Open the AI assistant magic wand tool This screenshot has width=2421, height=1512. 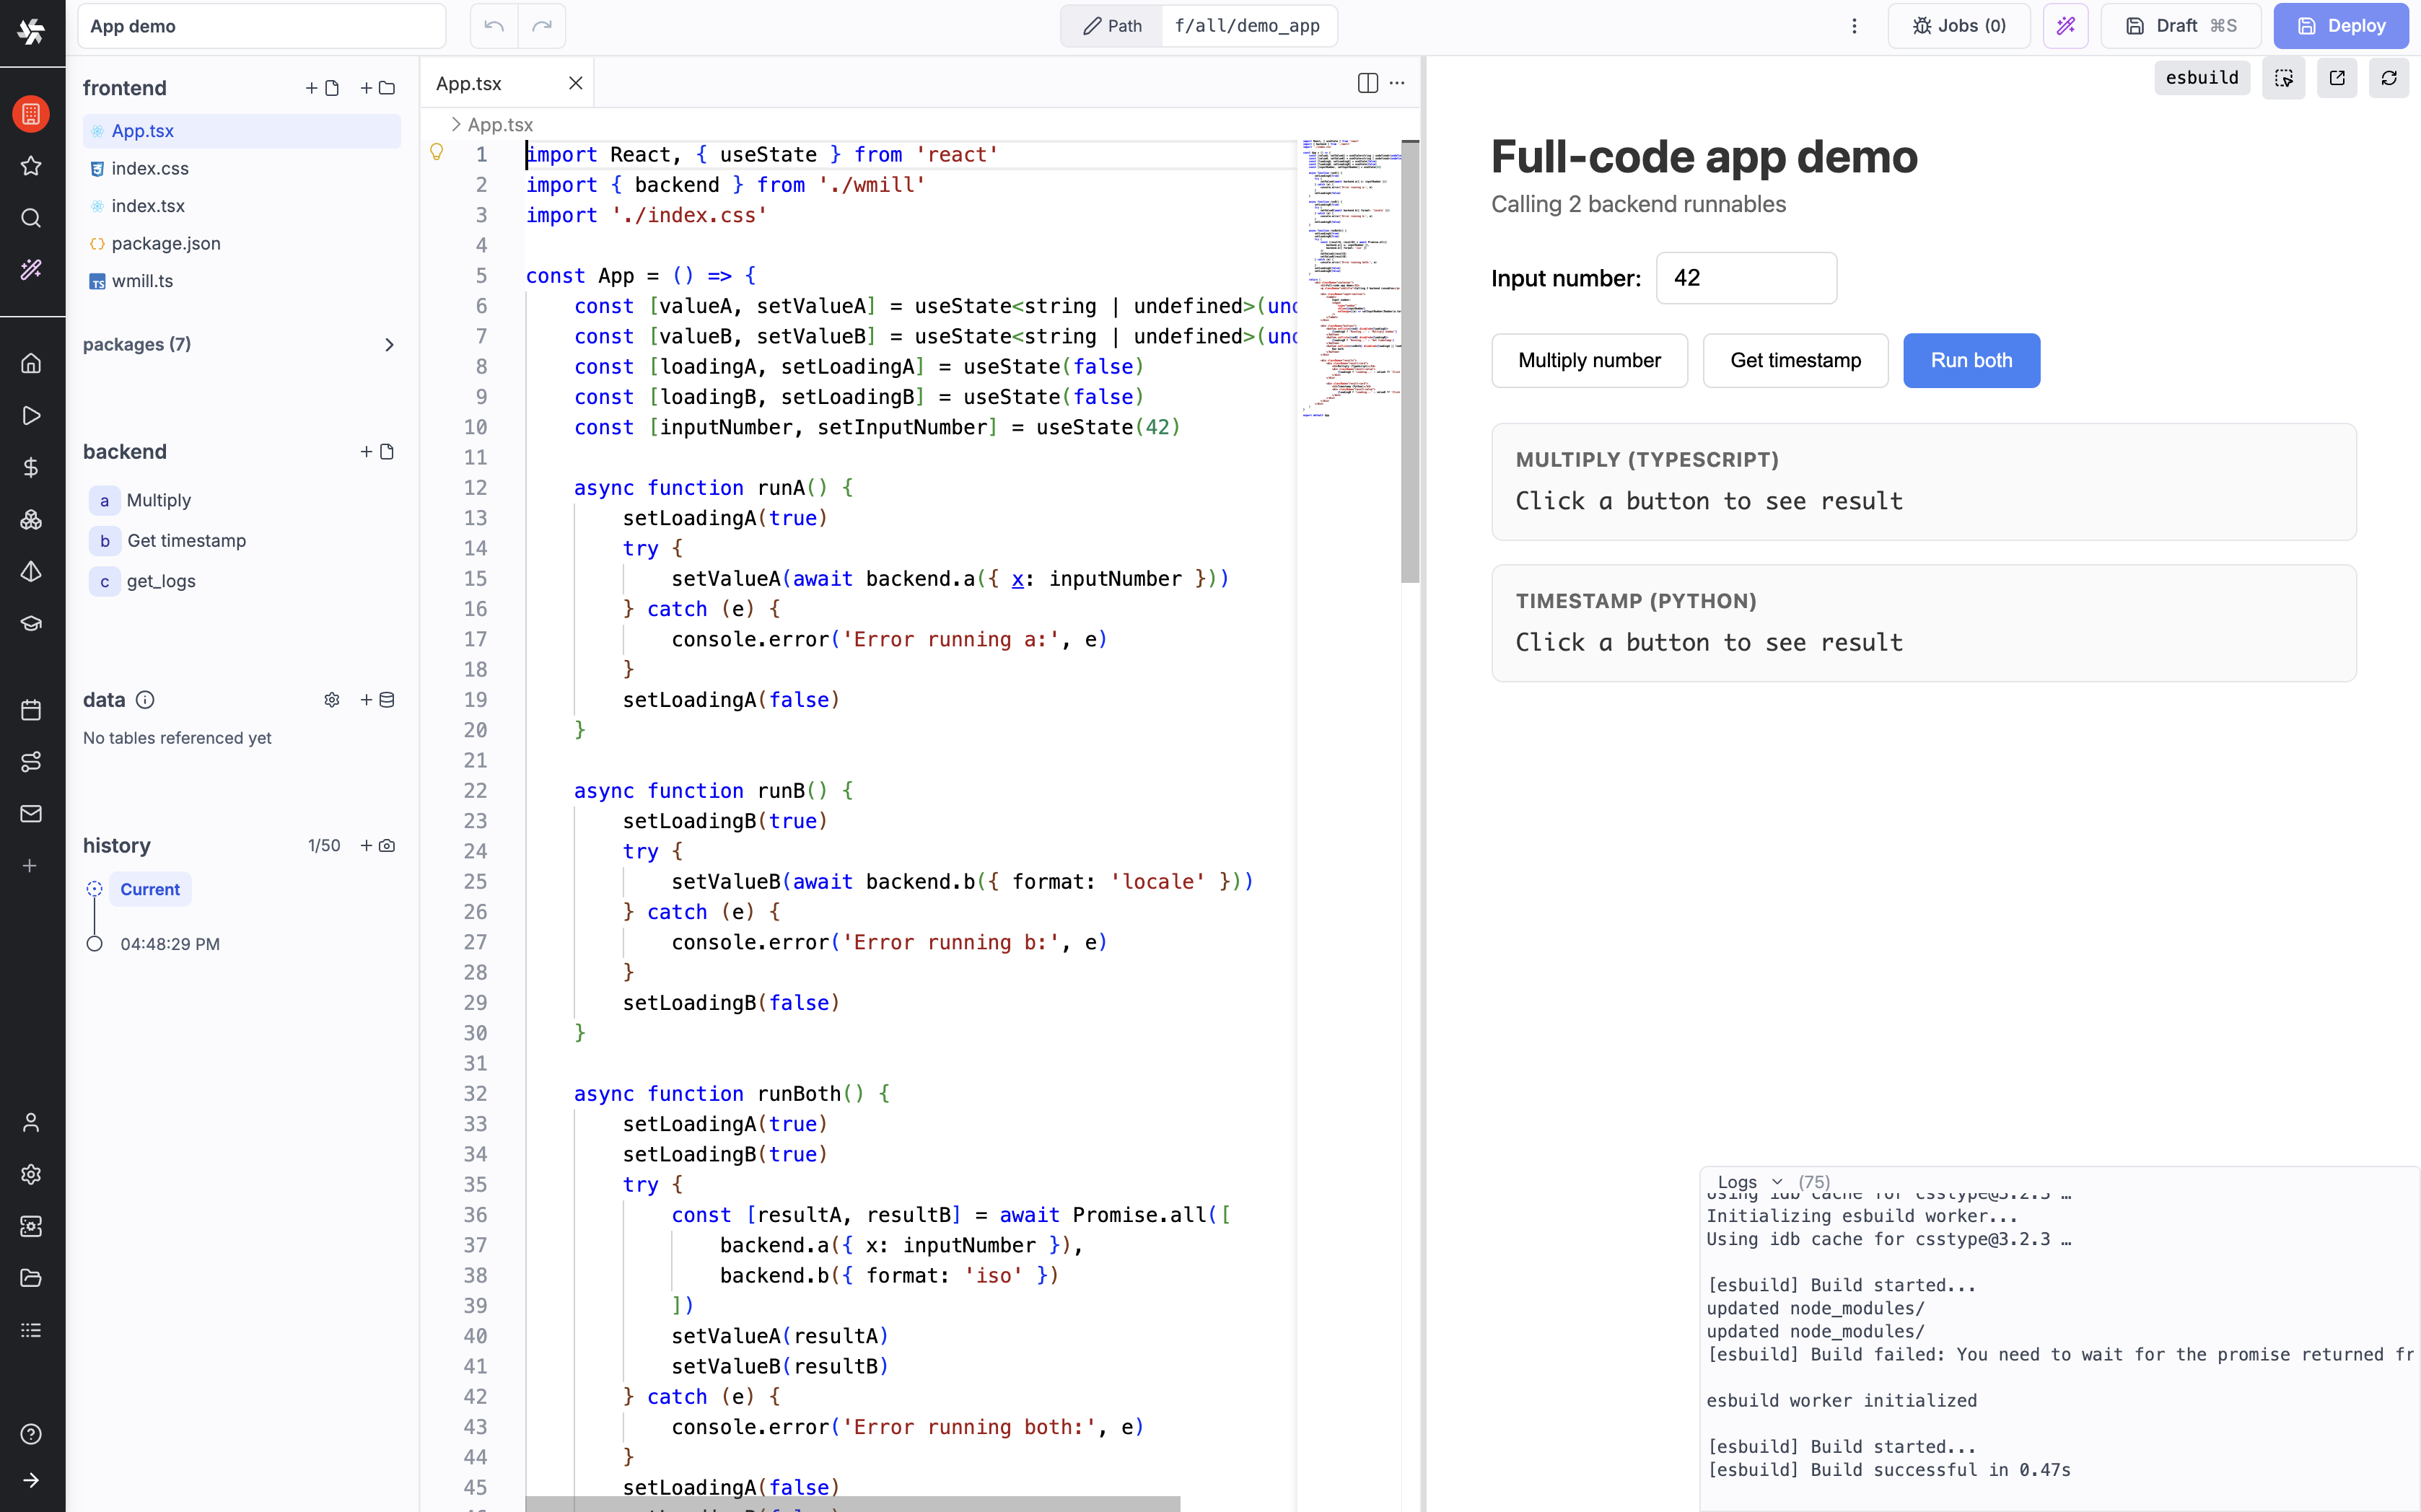[2066, 26]
